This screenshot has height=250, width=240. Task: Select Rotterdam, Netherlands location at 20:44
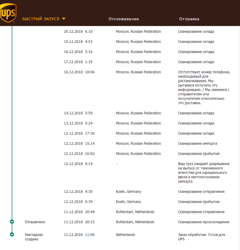coord(135,212)
